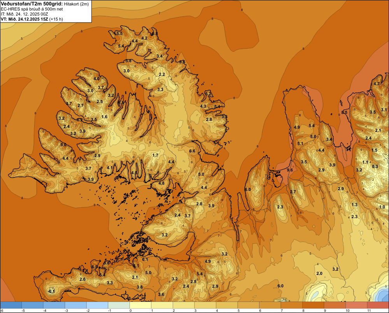
Task: Click the '2.6' temperature value on the map
Action: (82, 279)
